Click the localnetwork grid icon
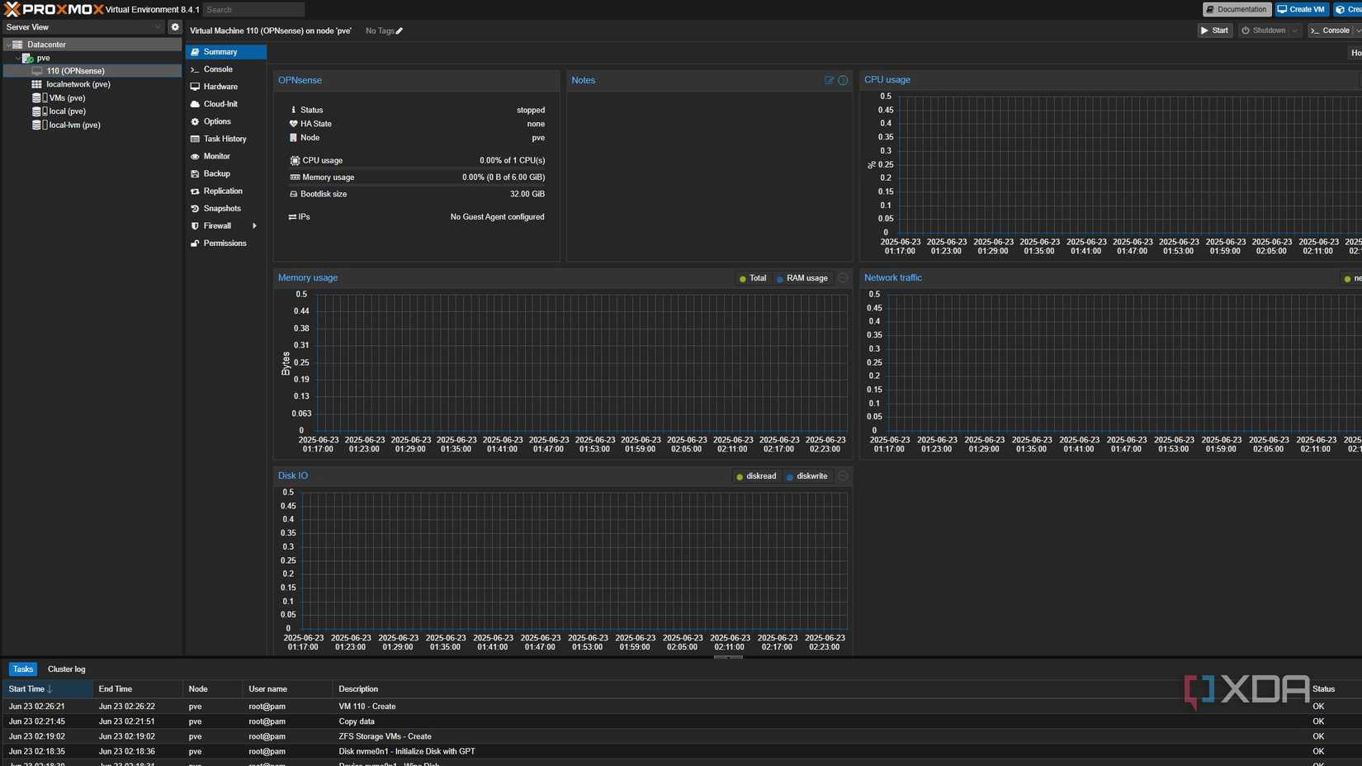The image size is (1362, 766). (x=36, y=84)
